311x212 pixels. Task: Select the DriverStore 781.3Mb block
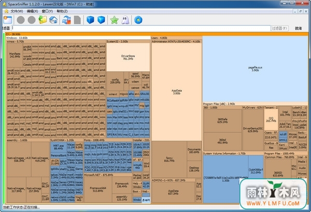[128, 58]
